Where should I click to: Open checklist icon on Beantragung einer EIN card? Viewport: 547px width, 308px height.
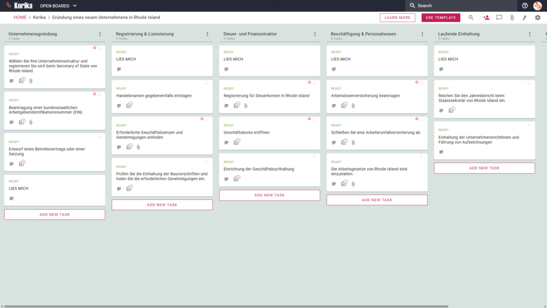pos(22,121)
